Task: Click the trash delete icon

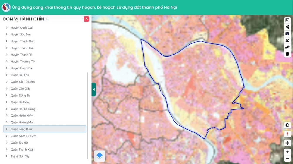Action: [x=287, y=54]
